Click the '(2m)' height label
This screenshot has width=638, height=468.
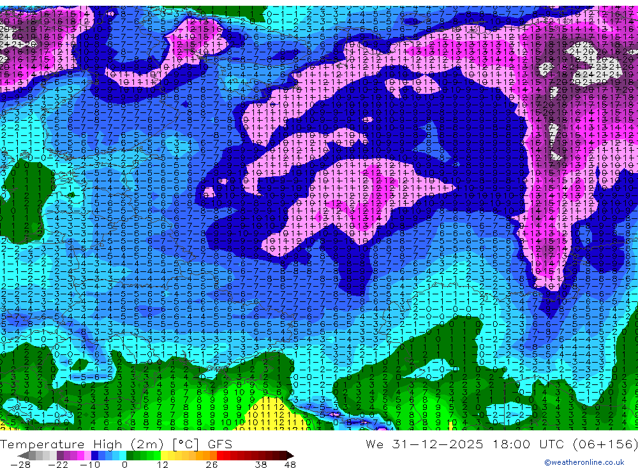pyautogui.click(x=147, y=444)
